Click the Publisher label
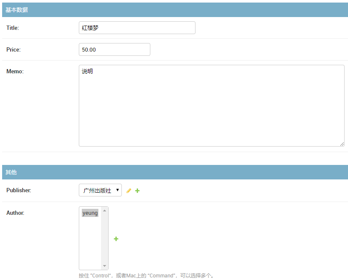Image resolution: width=348 pixels, height=280 pixels. click(x=19, y=191)
